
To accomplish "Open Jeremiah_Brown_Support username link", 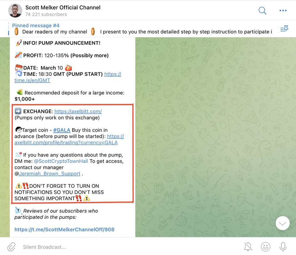I will tap(50, 173).
